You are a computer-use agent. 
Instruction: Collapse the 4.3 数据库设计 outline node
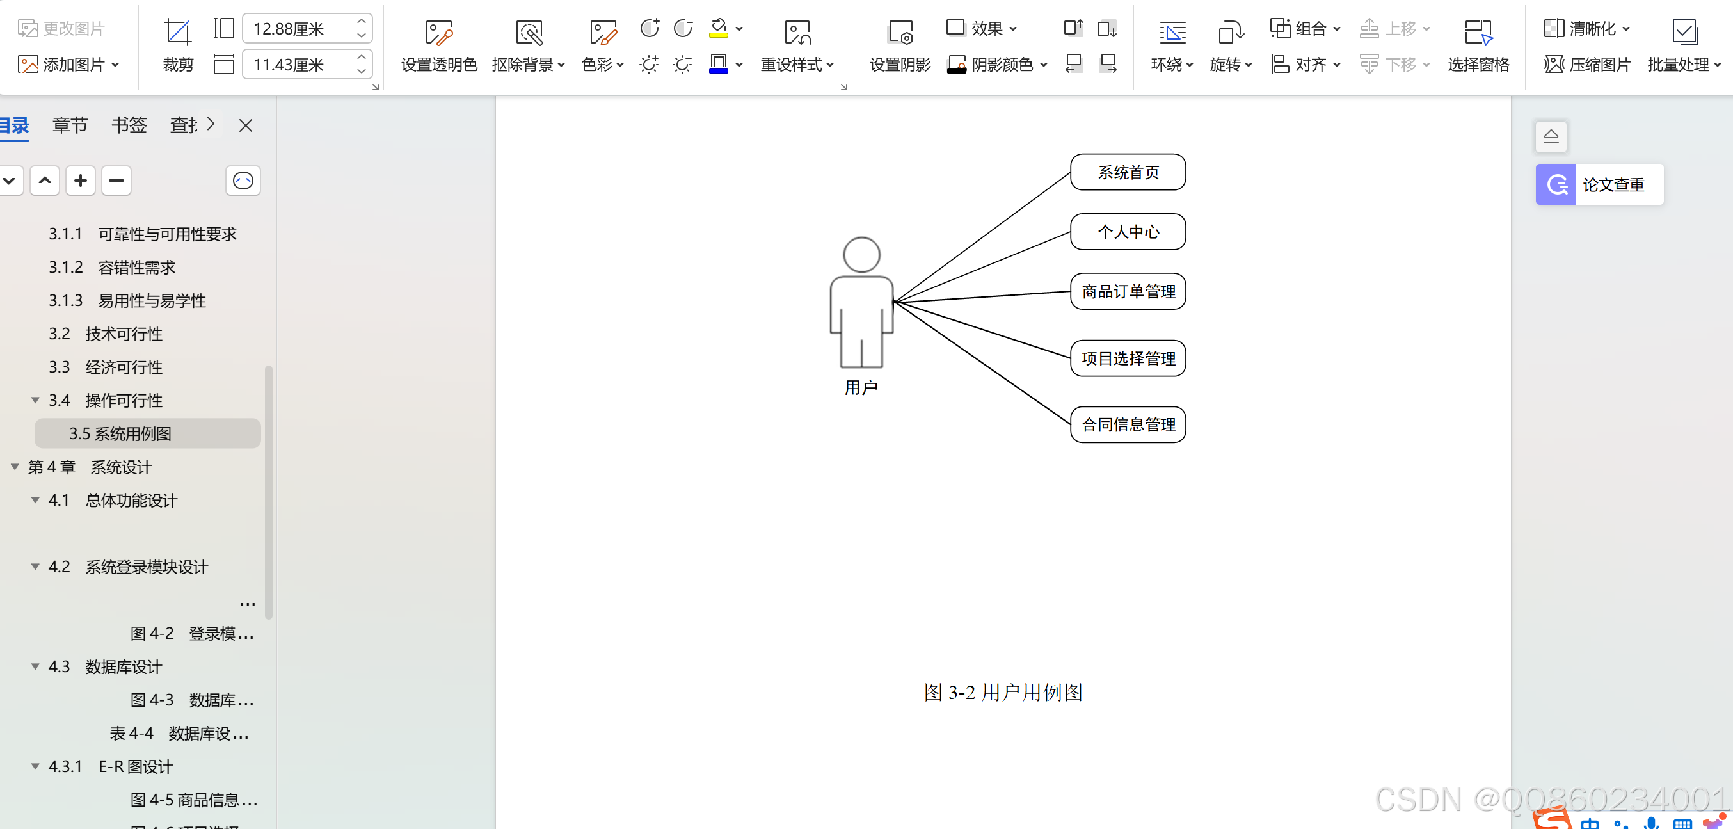click(35, 667)
